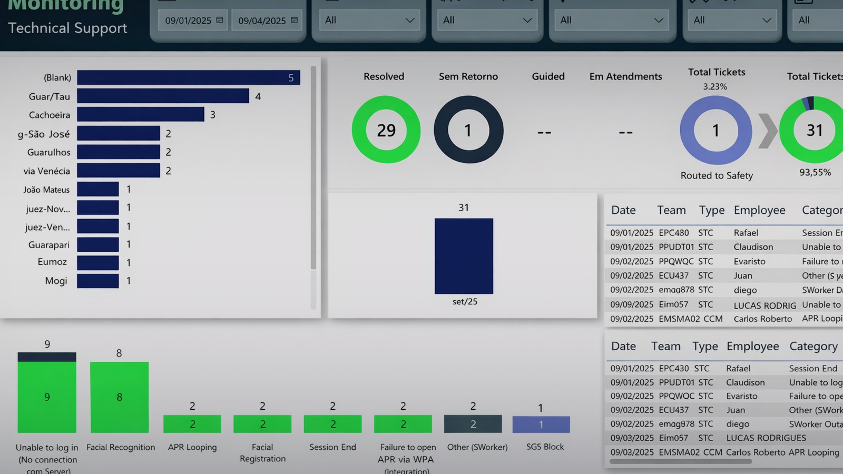This screenshot has width=843, height=474.
Task: Expand the All dropdown nearest the date fields
Action: click(x=369, y=20)
